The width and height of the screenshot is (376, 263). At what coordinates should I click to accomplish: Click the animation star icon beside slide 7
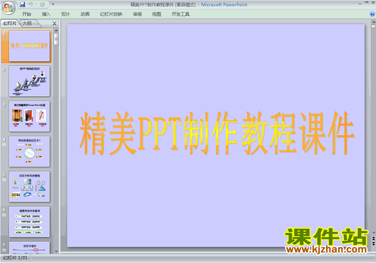coord(4,250)
